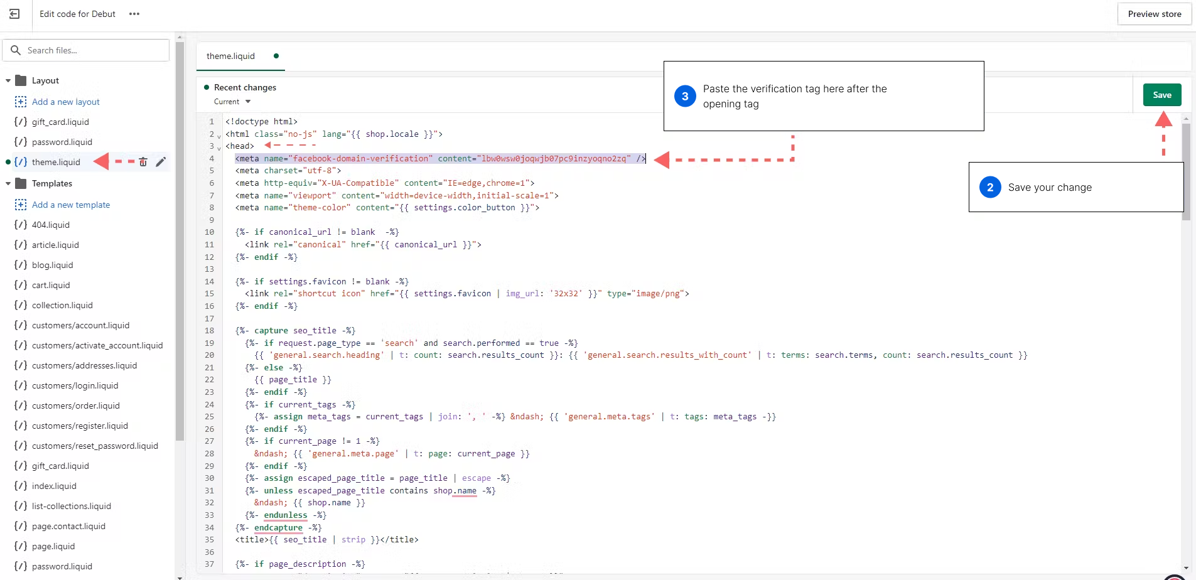Click the Add a new layout link
This screenshot has width=1196, height=580.
[x=66, y=102]
